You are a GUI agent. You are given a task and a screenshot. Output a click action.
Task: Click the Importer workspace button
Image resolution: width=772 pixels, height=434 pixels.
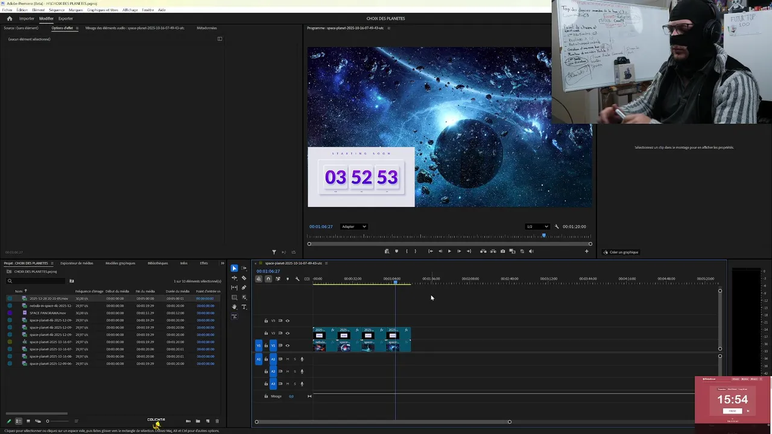[27, 19]
